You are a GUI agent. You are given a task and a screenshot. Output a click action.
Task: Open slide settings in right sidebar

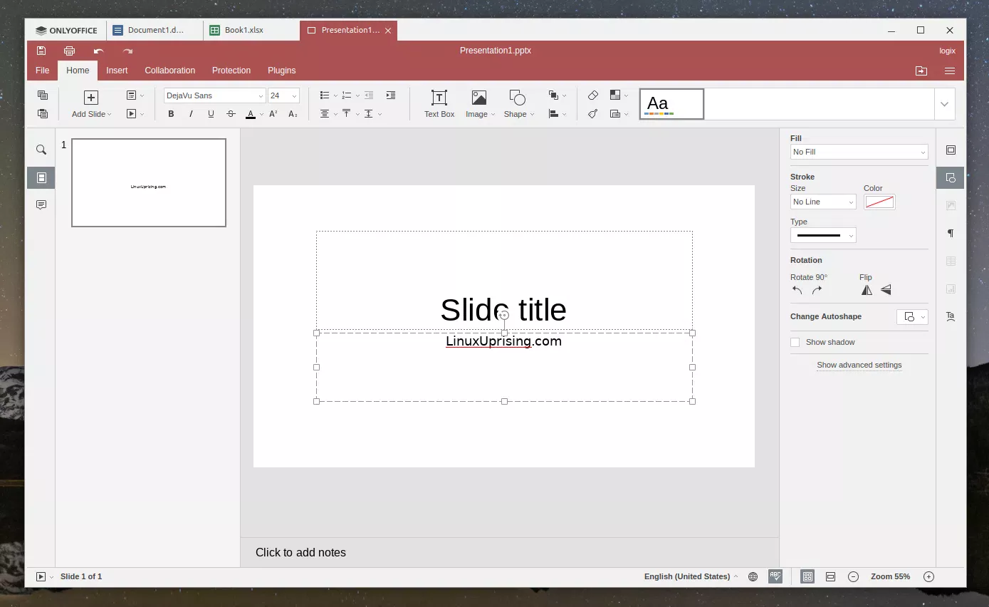(951, 150)
